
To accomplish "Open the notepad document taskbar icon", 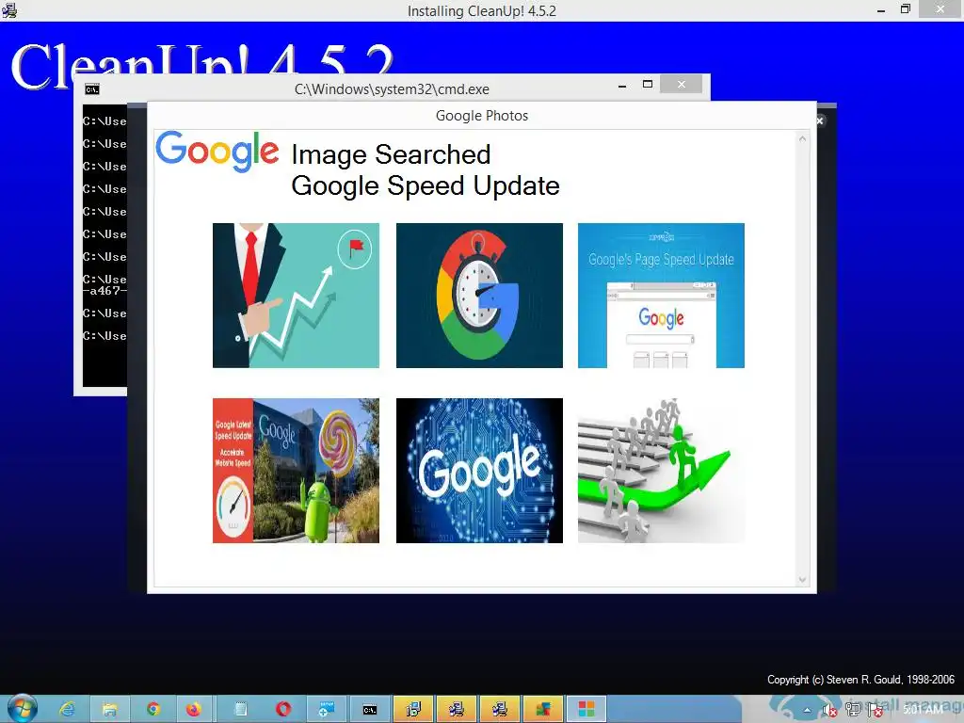I will point(240,710).
